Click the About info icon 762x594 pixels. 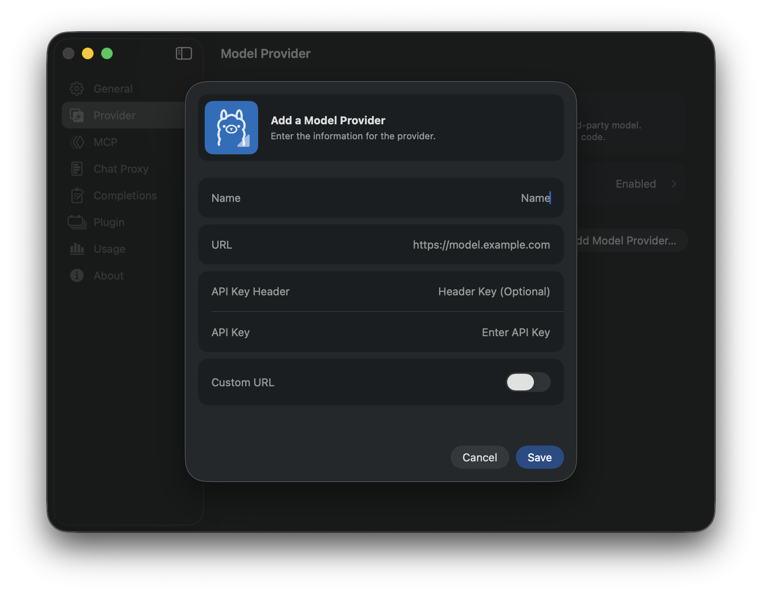point(77,275)
